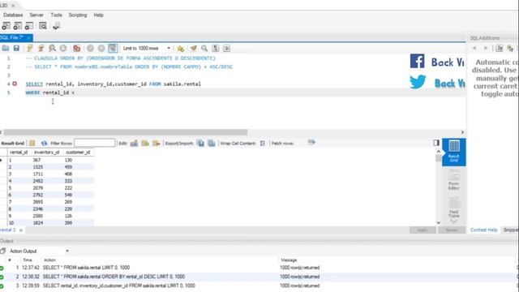Open the find panel magnifier icon
Screen dimensions: 519x292
[204, 49]
